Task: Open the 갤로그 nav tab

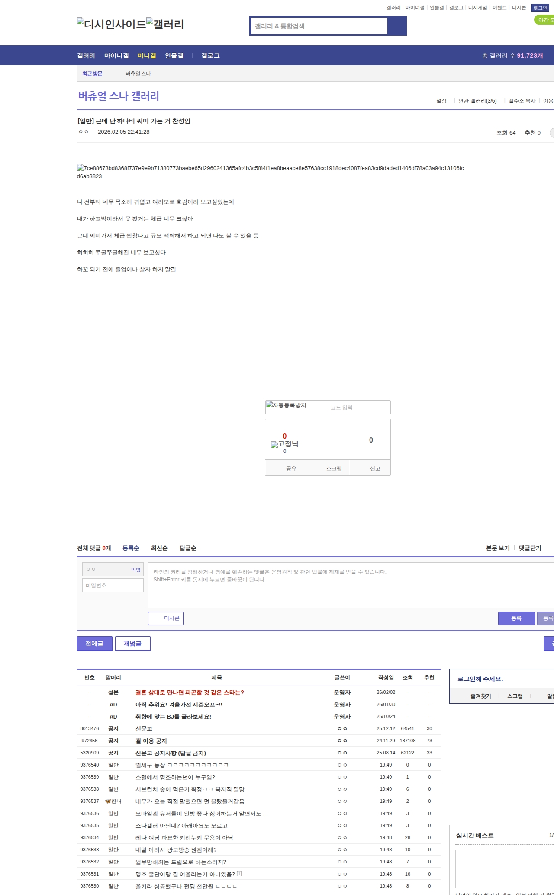Action: tap(210, 55)
